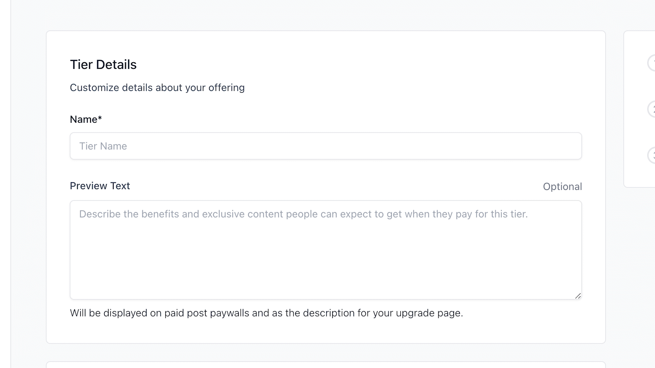Click the left sidebar edge strip

(5, 184)
